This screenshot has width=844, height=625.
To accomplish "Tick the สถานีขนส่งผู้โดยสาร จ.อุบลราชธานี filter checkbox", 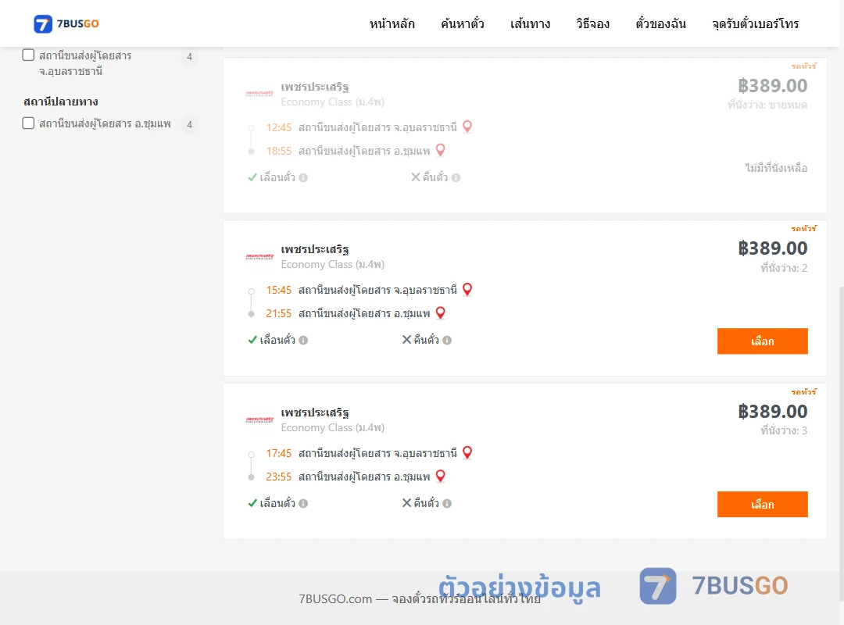I will point(29,55).
